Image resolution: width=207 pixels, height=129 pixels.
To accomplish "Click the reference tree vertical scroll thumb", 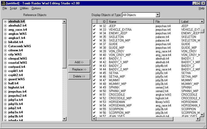I will tap(64, 46).
